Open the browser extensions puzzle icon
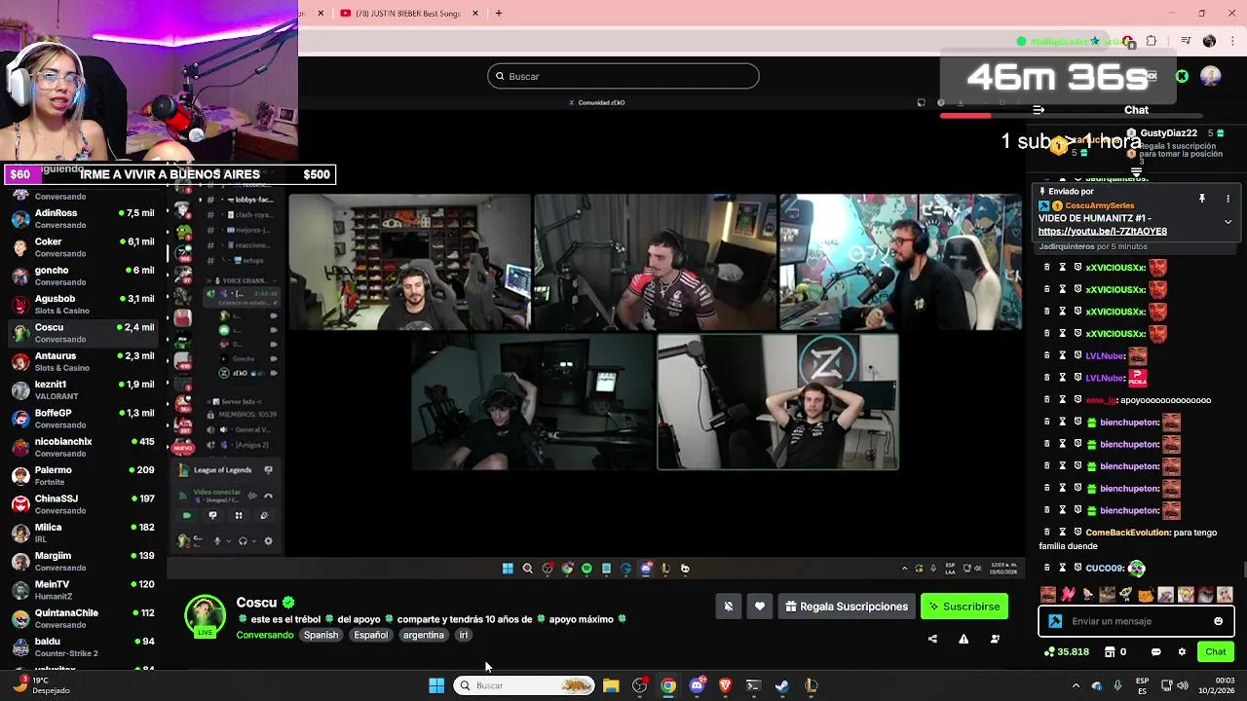 click(1152, 41)
